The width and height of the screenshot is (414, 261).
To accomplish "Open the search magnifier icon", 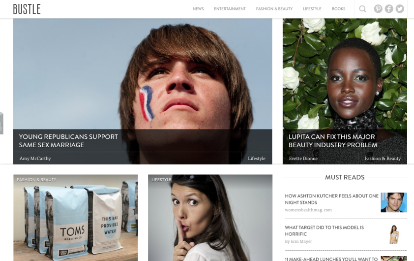I will pos(362,9).
